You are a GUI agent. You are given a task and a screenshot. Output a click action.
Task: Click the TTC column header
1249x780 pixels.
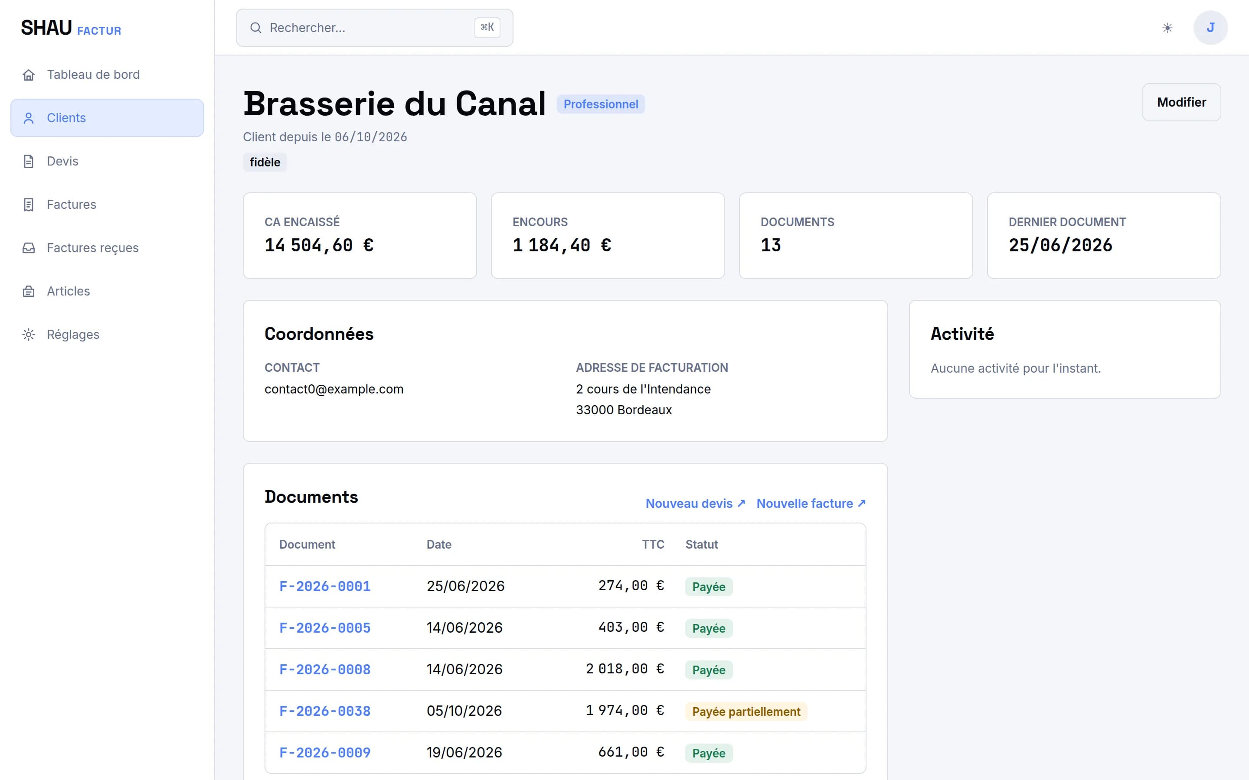coord(653,545)
